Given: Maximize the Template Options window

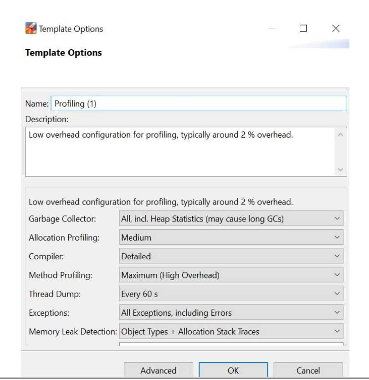Looking at the screenshot, I should click(x=303, y=28).
